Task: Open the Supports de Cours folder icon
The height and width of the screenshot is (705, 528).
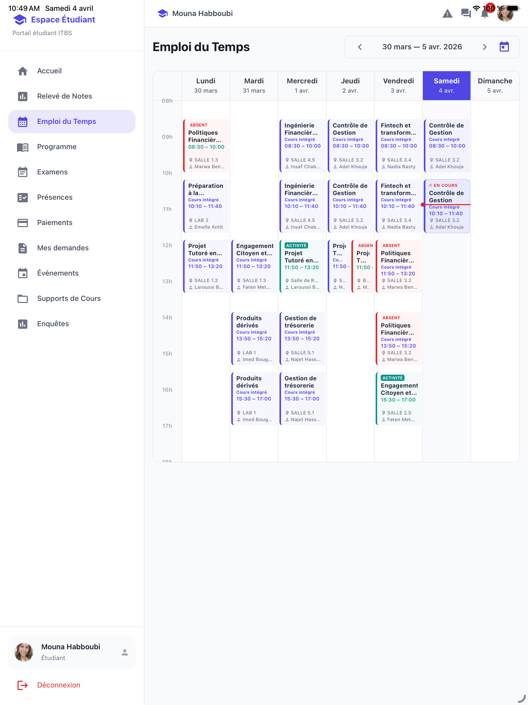Action: click(23, 299)
